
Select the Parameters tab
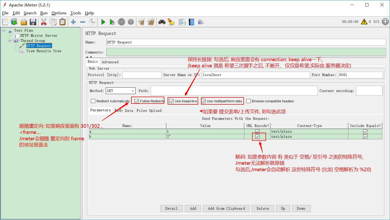click(100, 110)
